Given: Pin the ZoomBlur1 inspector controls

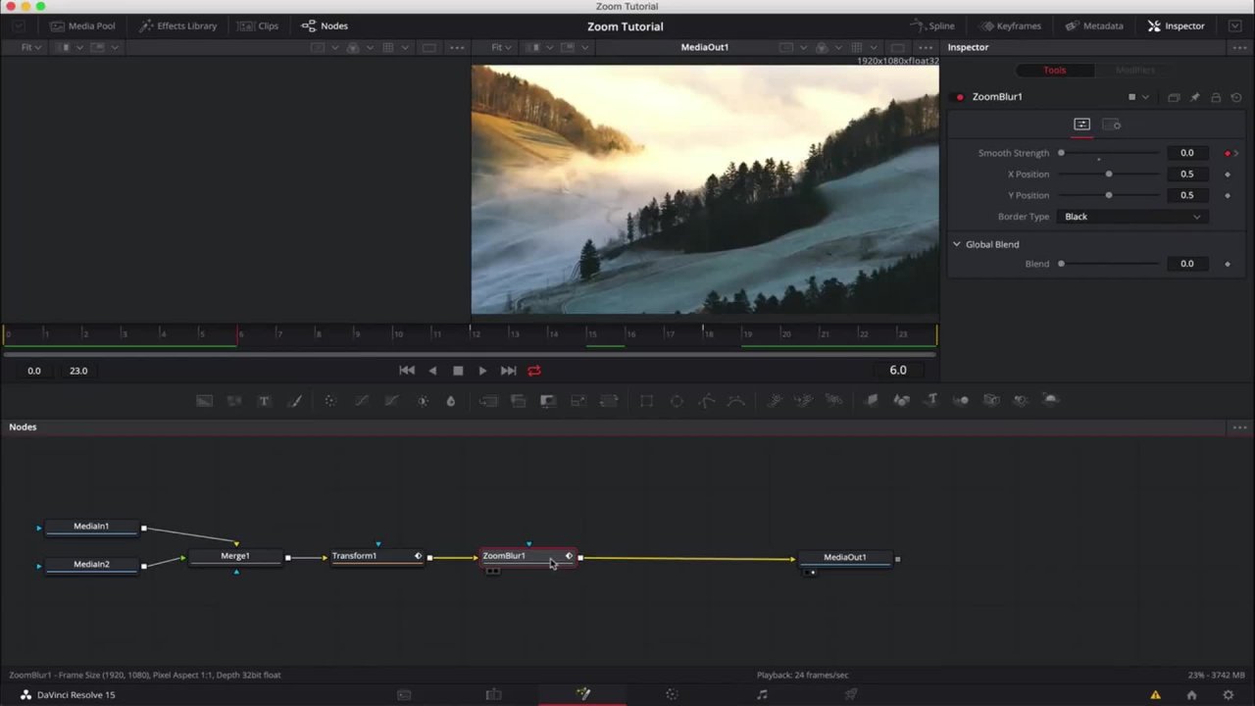Looking at the screenshot, I should coord(1194,97).
